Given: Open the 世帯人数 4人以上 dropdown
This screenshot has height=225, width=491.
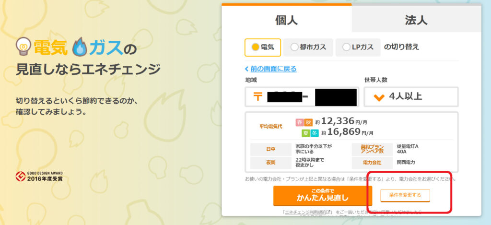Looking at the screenshot, I should point(411,97).
